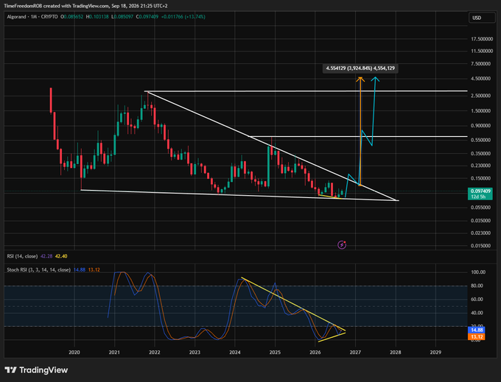This screenshot has height=382, width=501.
Task: Select the 'Stoch RSI (3, 3, 14, 14, close)' legend
Action: click(x=38, y=269)
